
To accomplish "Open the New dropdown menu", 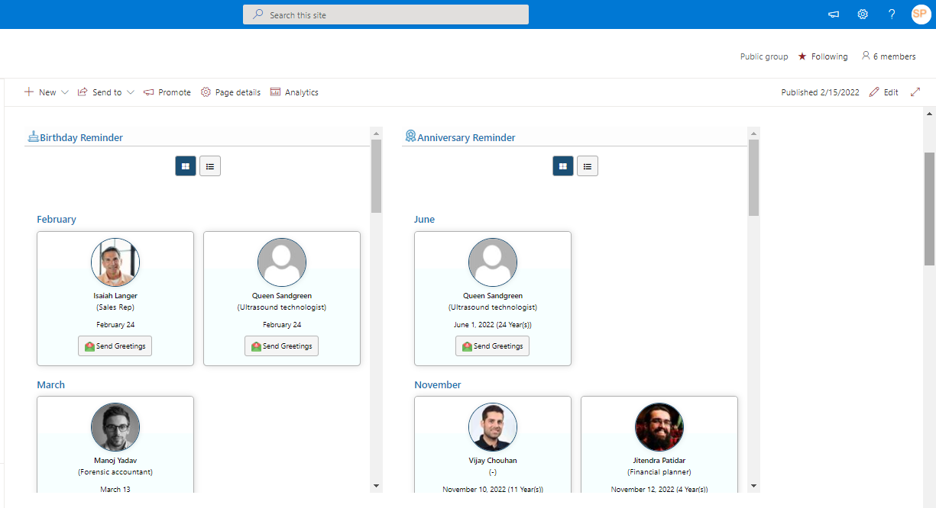I will (x=45, y=92).
